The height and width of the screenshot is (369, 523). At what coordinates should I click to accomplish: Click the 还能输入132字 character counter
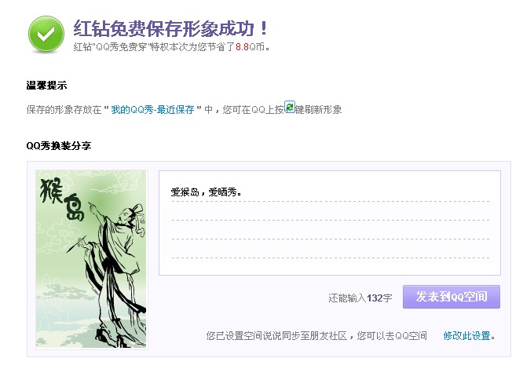point(360,298)
